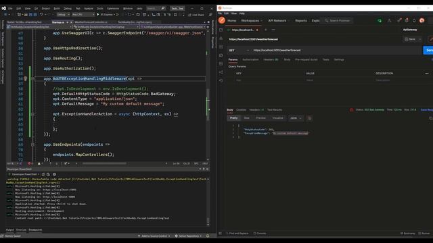This screenshot has height=243, width=433.
Task: Select Visualize response view
Action: [x=278, y=118]
